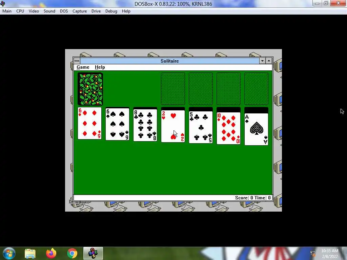
Task: Click the fourth empty foundation slot
Action: pos(256,89)
